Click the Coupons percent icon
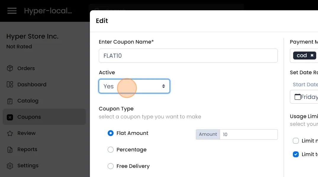Image resolution: width=318 pixels, height=177 pixels. pos(10,117)
